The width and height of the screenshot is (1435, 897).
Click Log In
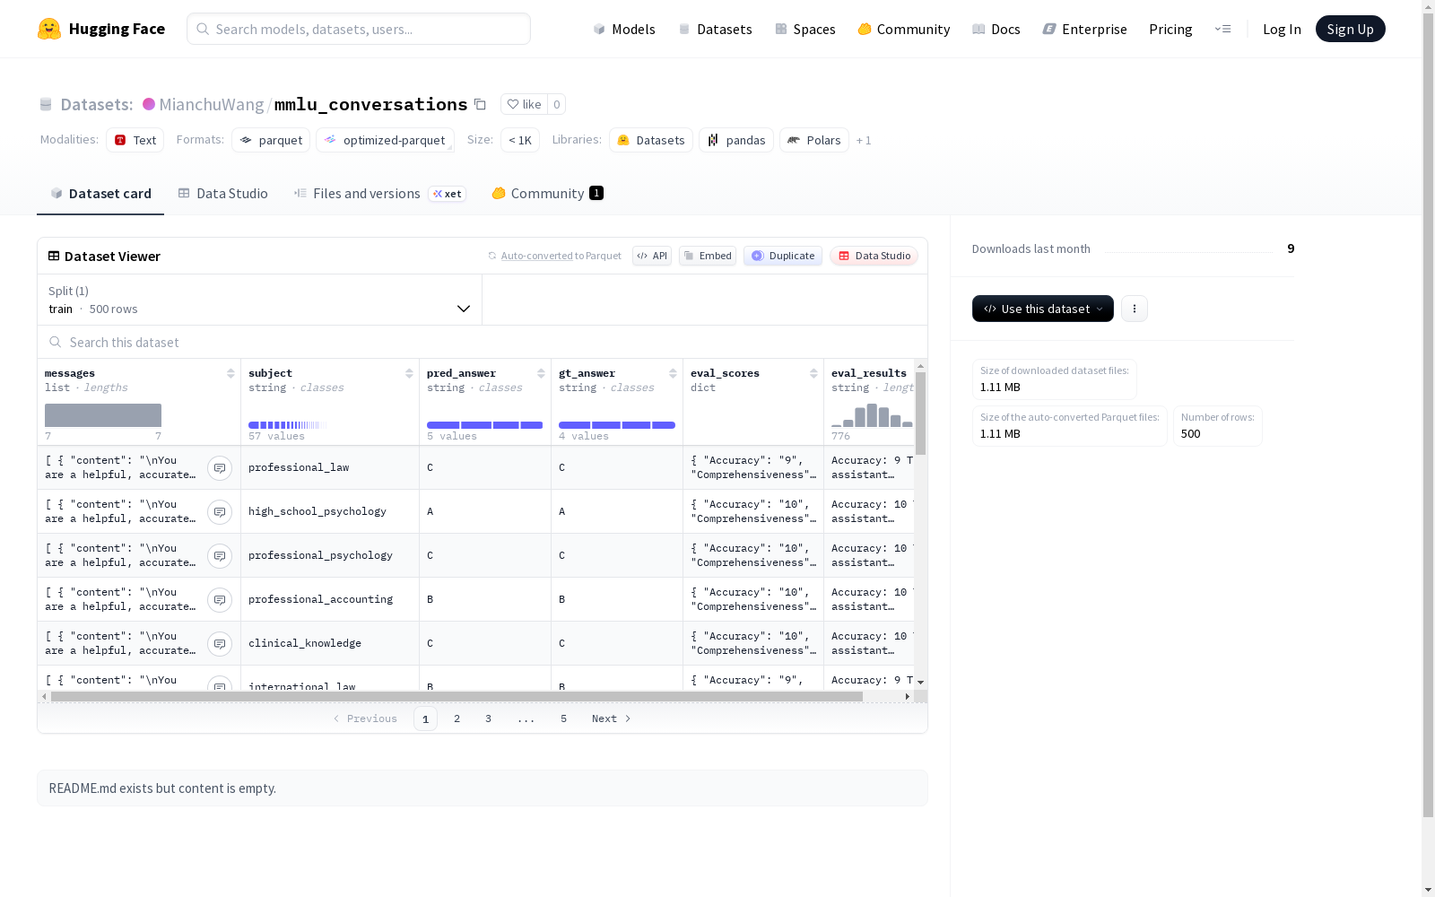(1282, 29)
